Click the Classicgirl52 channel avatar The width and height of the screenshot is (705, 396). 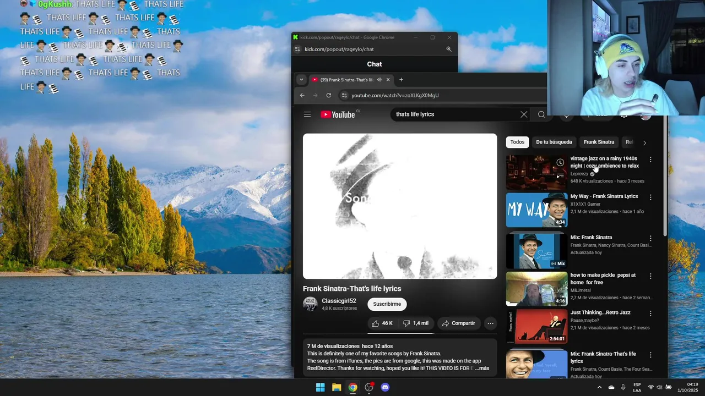click(x=310, y=304)
